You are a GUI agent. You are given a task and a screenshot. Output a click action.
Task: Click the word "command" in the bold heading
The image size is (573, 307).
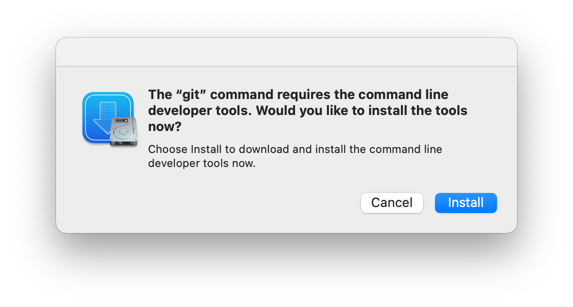241,94
